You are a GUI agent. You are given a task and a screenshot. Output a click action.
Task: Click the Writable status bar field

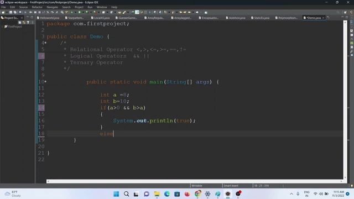[197, 186]
